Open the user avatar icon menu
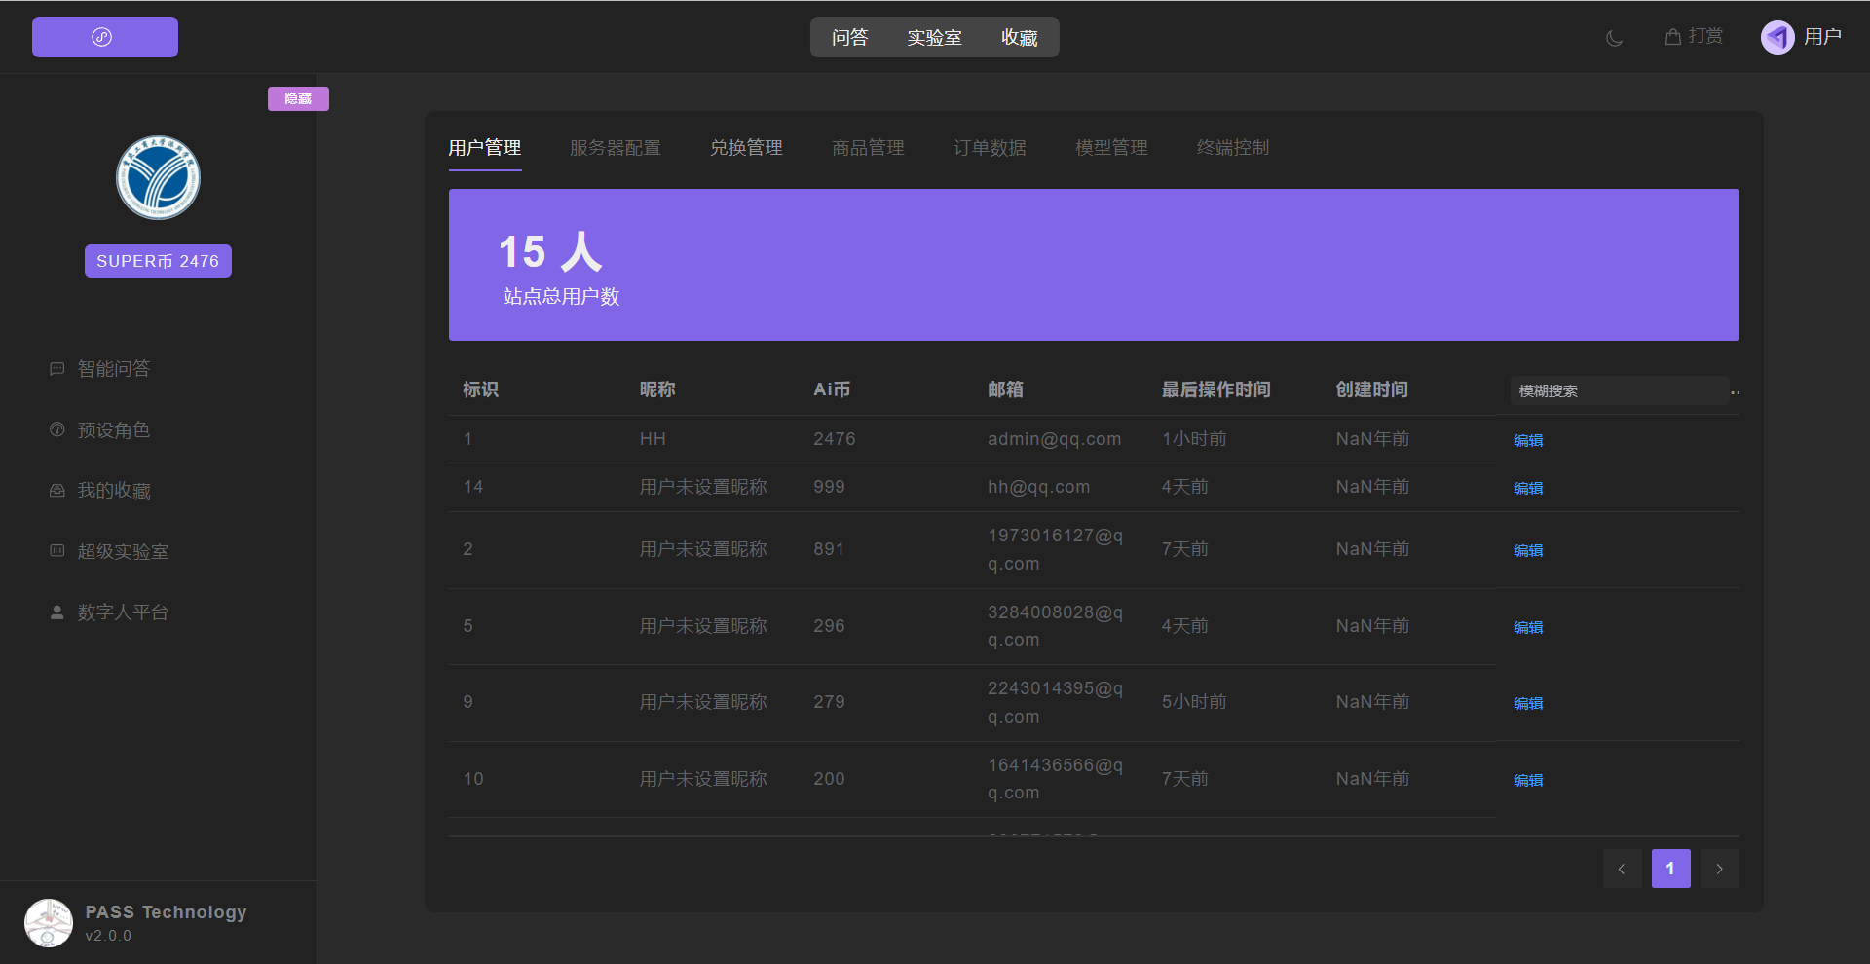The width and height of the screenshot is (1870, 964). pos(1776,37)
